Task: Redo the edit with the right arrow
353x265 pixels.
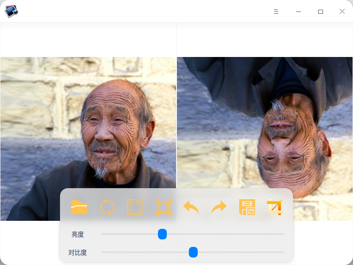Action: click(219, 207)
